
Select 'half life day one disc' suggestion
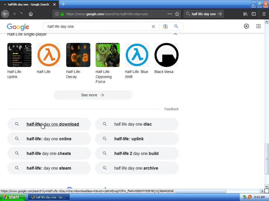[x=137, y=124]
